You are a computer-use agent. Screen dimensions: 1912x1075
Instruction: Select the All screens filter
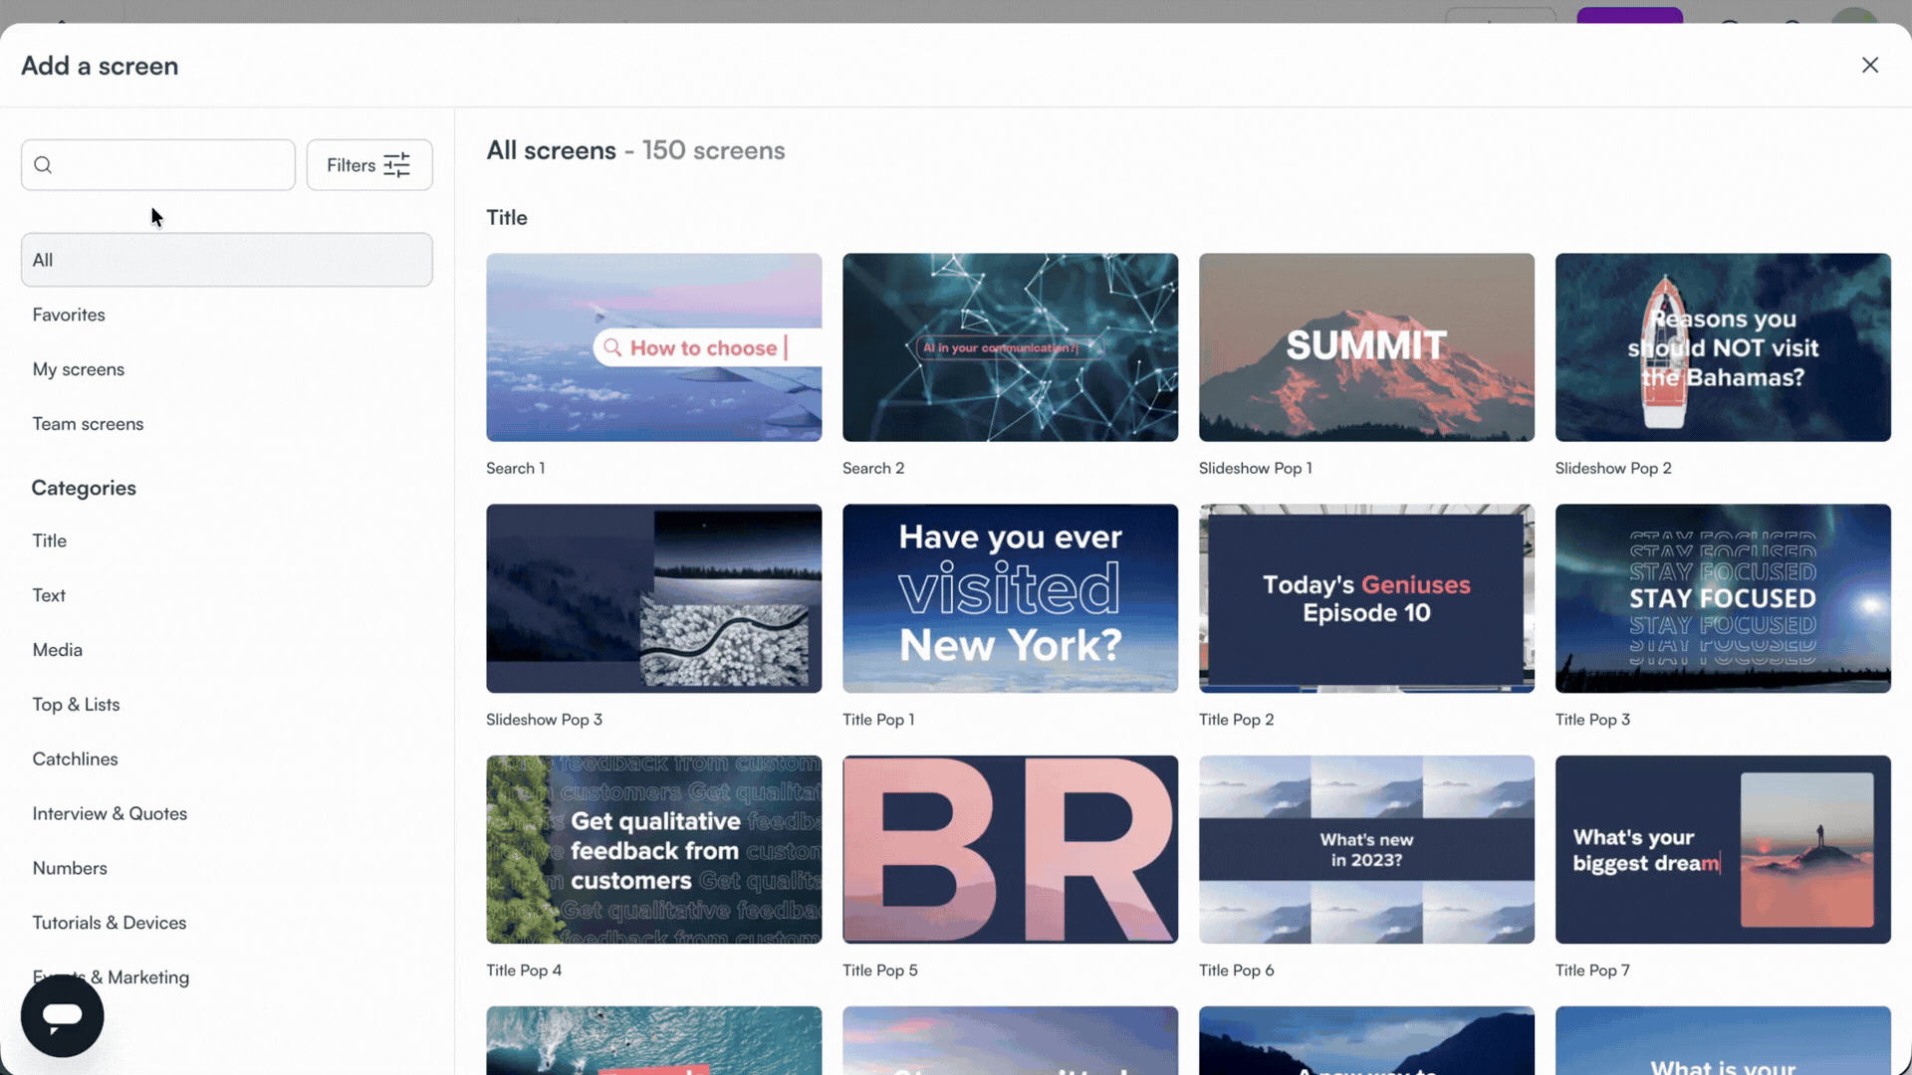point(226,260)
